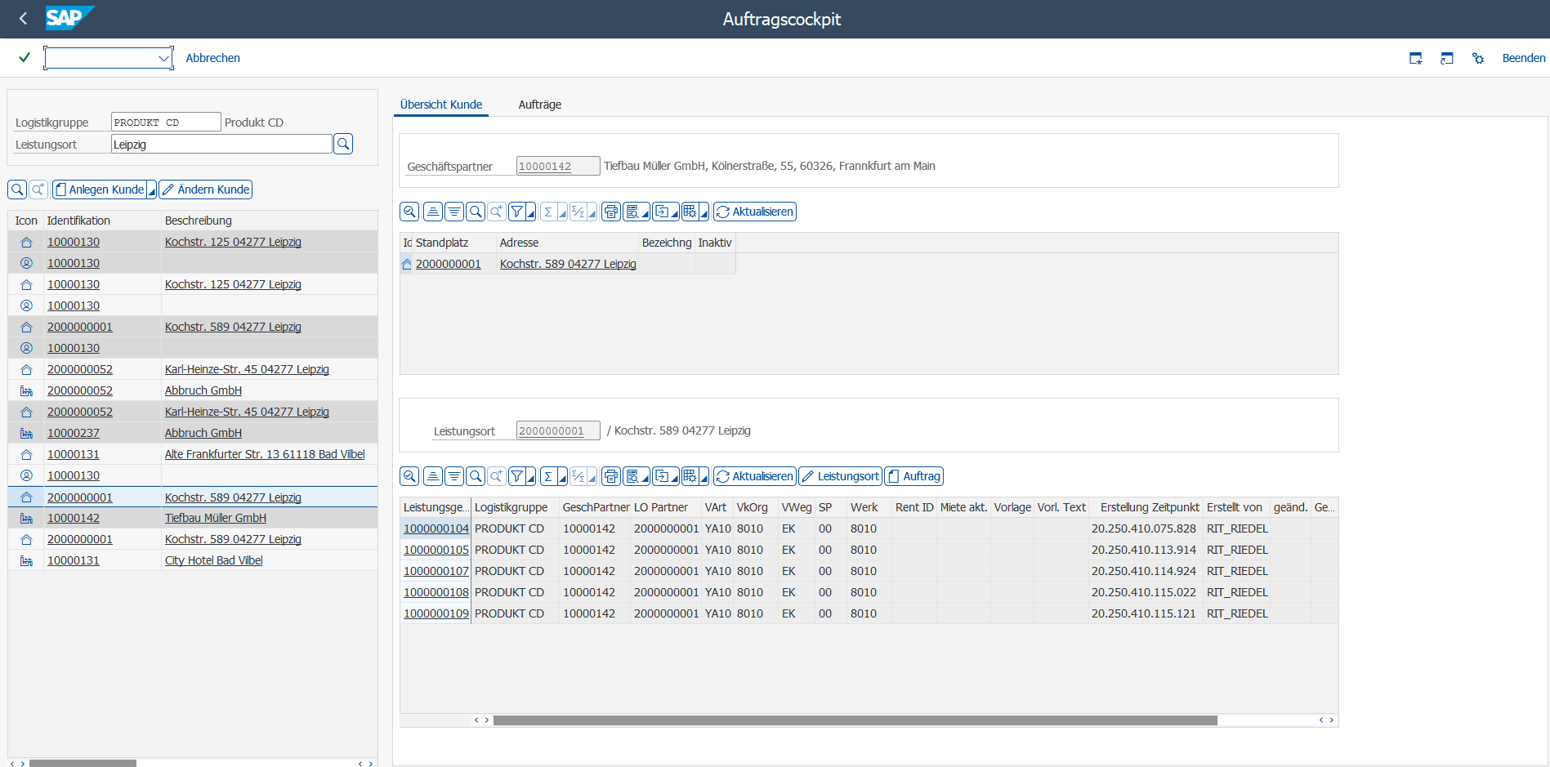Sort ascending in Standplatz toolbar
Viewport: 1550px width, 767px height.
[433, 212]
